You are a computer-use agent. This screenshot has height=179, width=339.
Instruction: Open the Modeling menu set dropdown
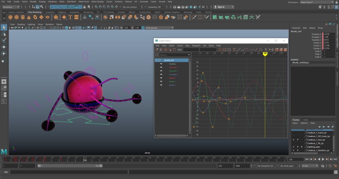[x=11, y=7]
